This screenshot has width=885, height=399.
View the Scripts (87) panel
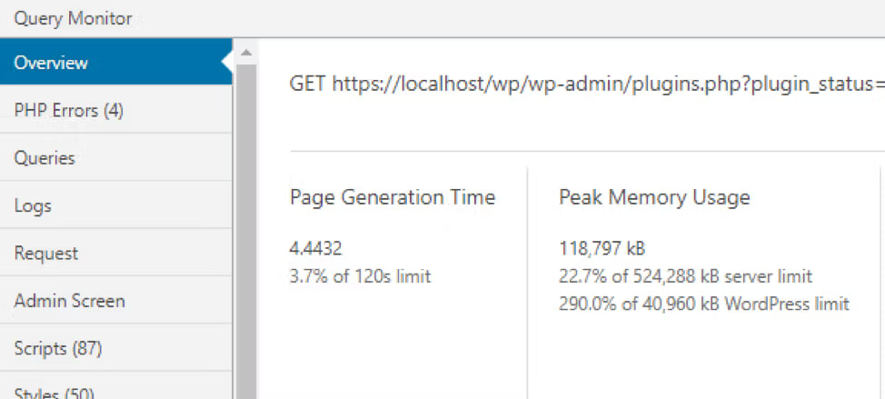pos(115,347)
